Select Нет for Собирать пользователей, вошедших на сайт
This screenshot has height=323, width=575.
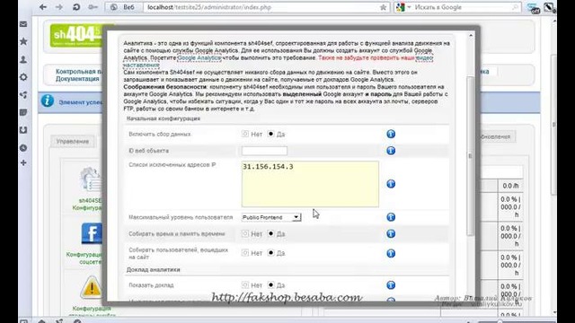[x=245, y=253]
